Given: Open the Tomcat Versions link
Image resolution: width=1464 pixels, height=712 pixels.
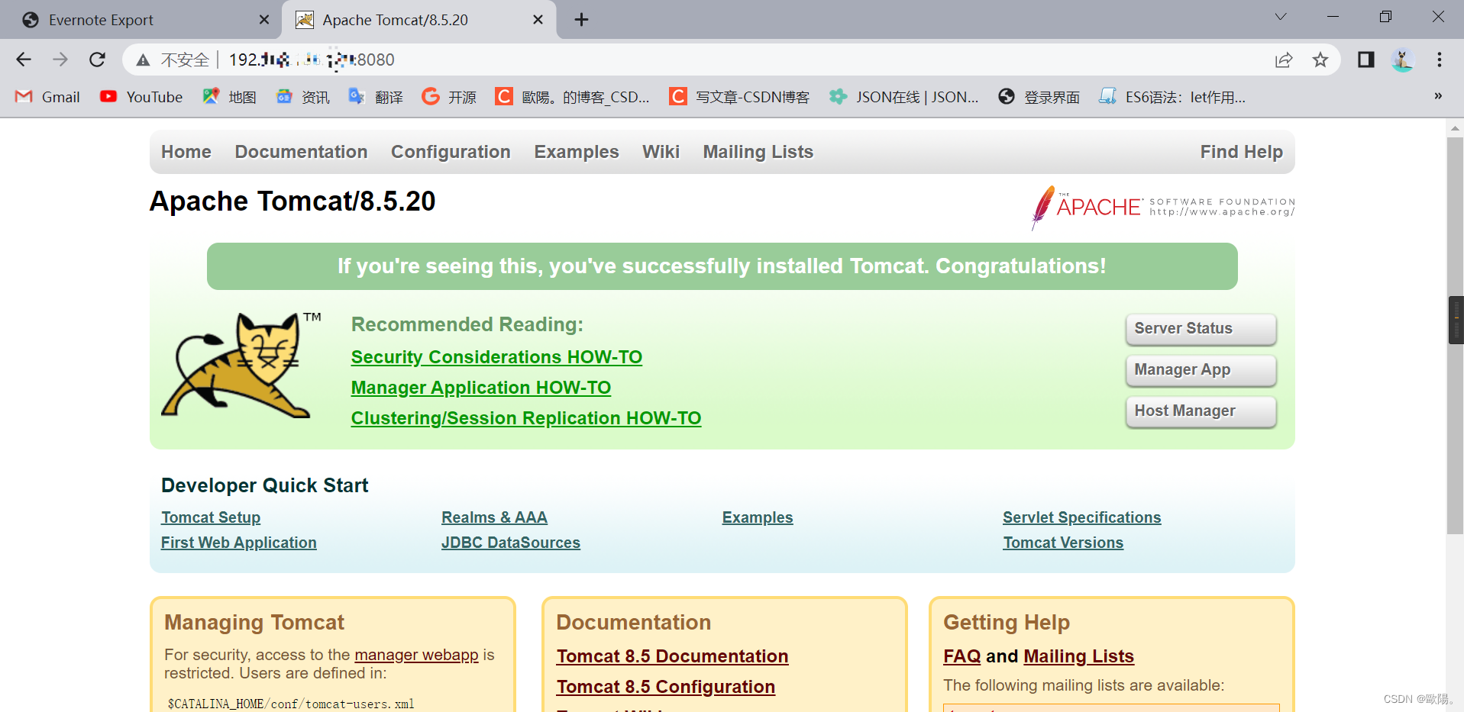Looking at the screenshot, I should point(1063,543).
